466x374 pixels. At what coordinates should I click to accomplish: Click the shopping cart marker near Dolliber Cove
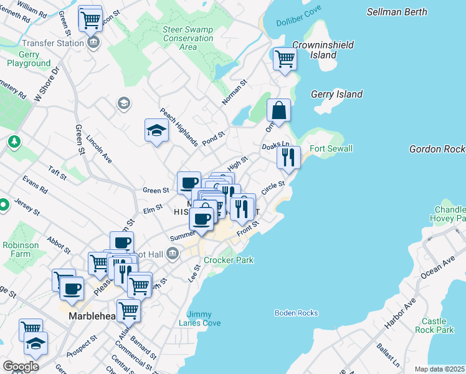(x=285, y=59)
